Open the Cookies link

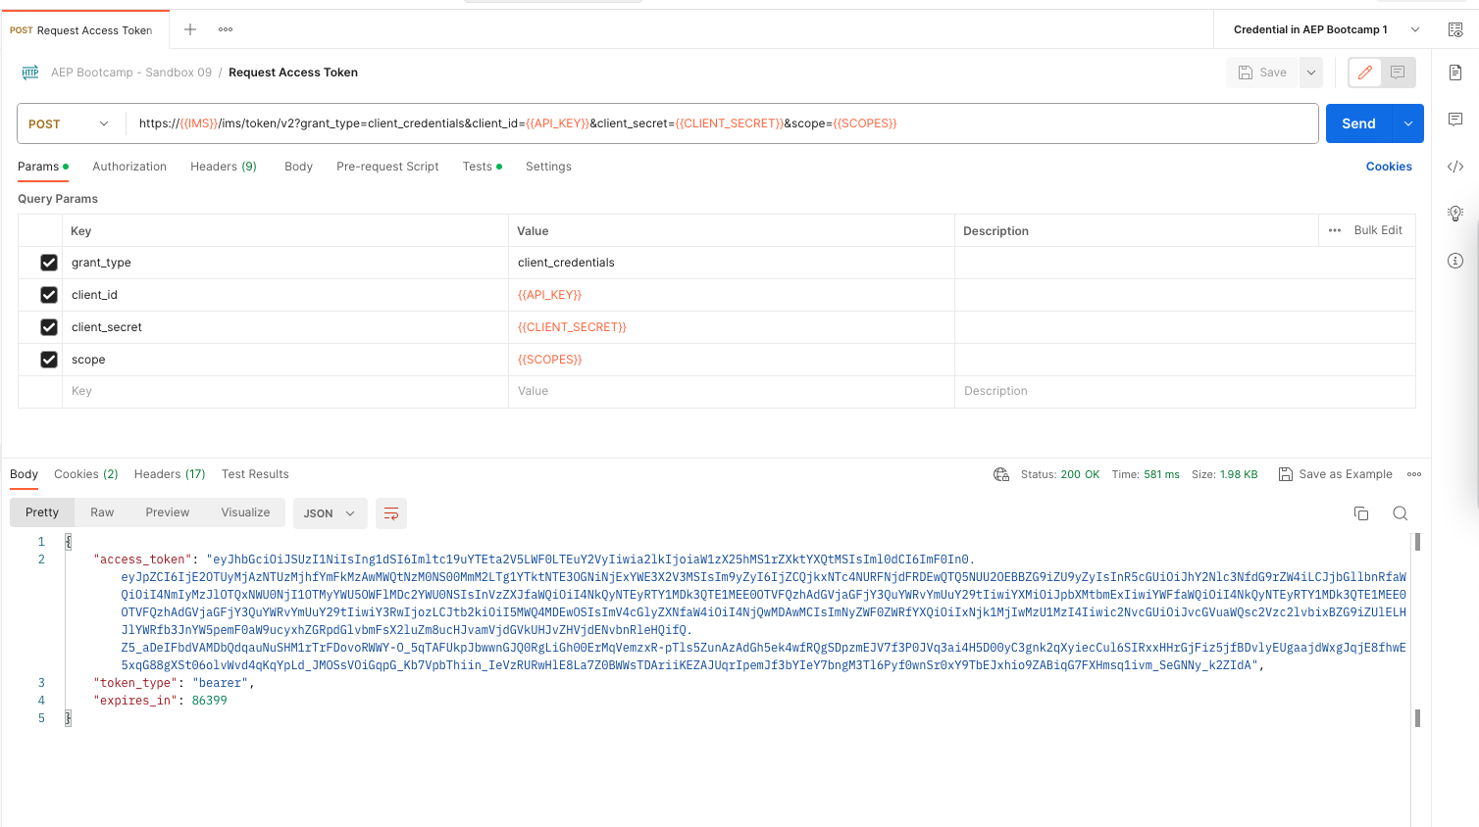tap(1389, 167)
